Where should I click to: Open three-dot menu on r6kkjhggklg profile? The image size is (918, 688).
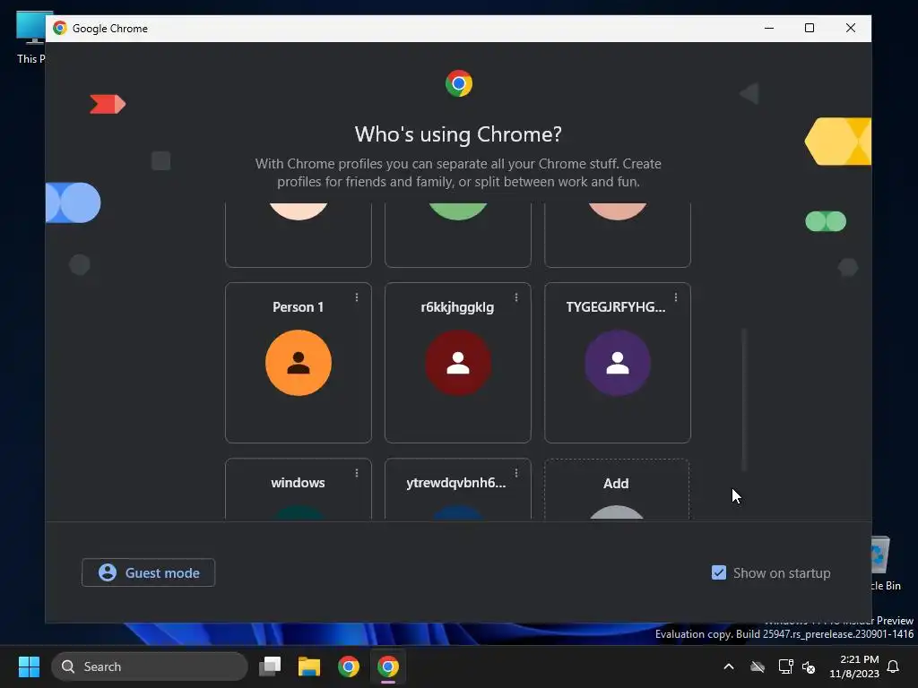[515, 297]
